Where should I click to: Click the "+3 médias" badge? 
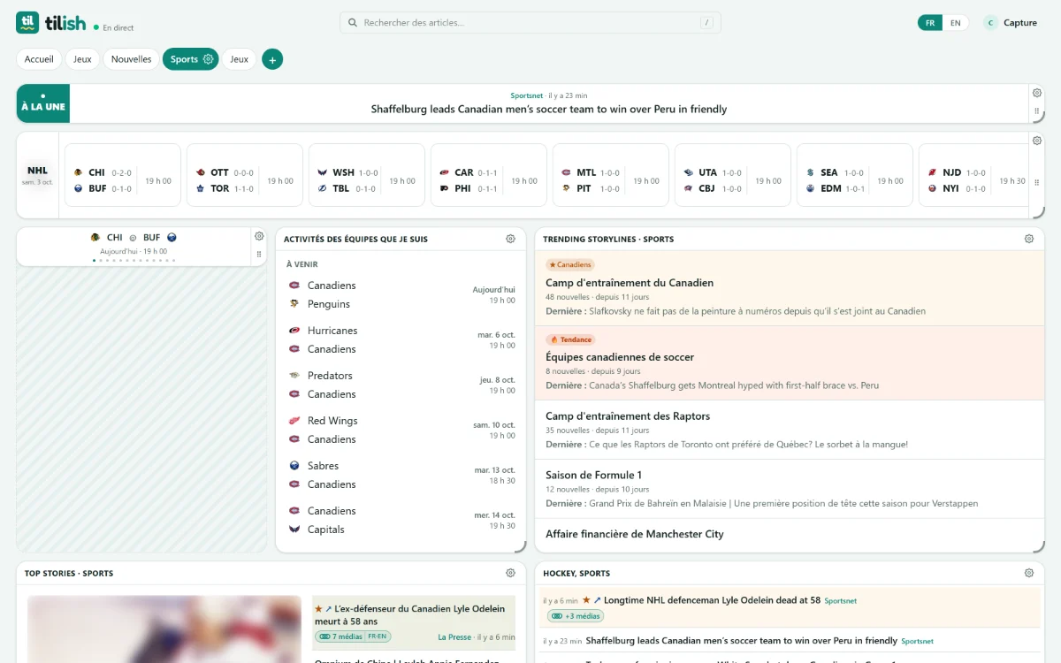click(575, 616)
